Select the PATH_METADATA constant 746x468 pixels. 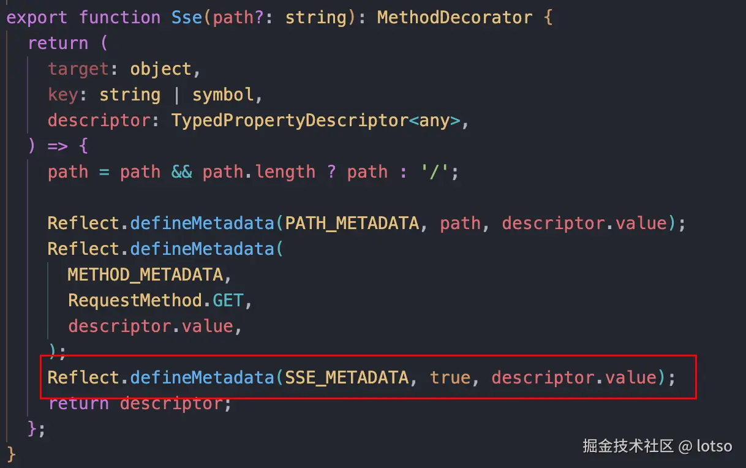(x=352, y=223)
